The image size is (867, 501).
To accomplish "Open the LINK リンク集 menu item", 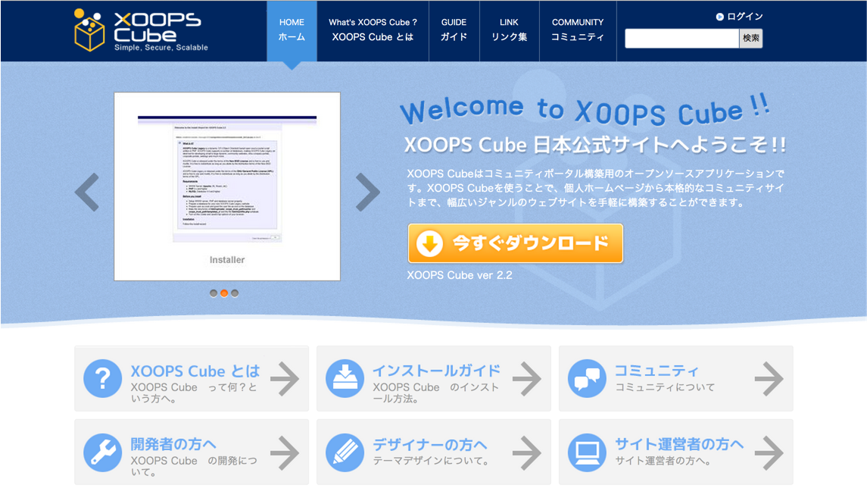I will (x=510, y=30).
